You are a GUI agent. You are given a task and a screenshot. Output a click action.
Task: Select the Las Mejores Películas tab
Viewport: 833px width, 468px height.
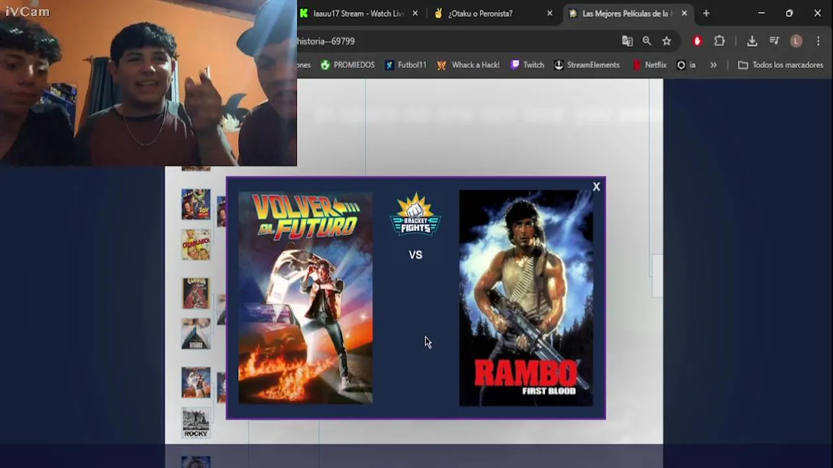pos(625,13)
